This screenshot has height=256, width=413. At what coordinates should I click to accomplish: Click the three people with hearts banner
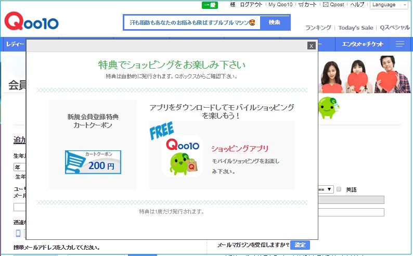point(365,74)
